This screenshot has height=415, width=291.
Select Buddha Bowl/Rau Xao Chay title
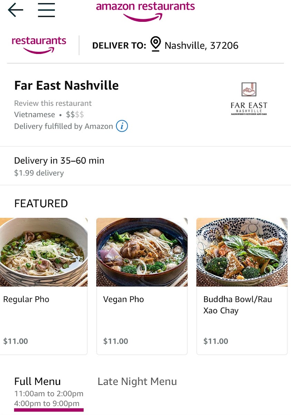pos(237,305)
